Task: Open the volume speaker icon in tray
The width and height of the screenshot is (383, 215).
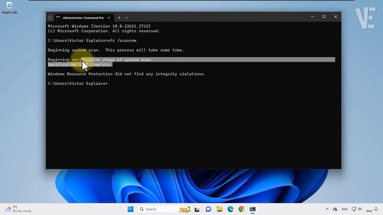Action: click(360, 209)
